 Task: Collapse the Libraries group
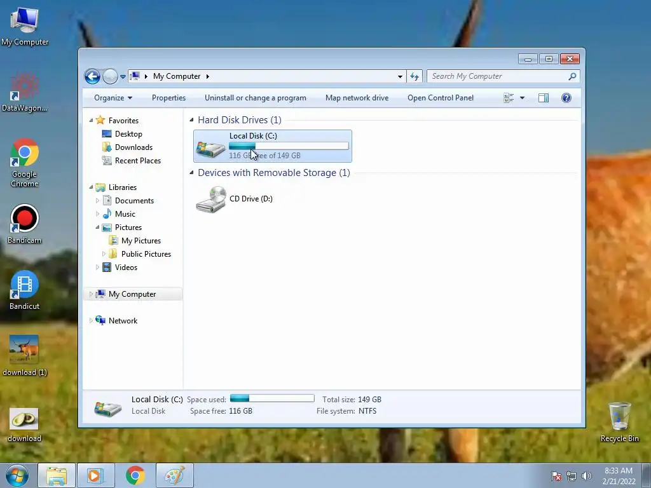coord(91,187)
